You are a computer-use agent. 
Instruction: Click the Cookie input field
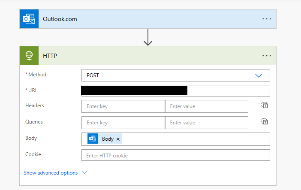point(176,155)
